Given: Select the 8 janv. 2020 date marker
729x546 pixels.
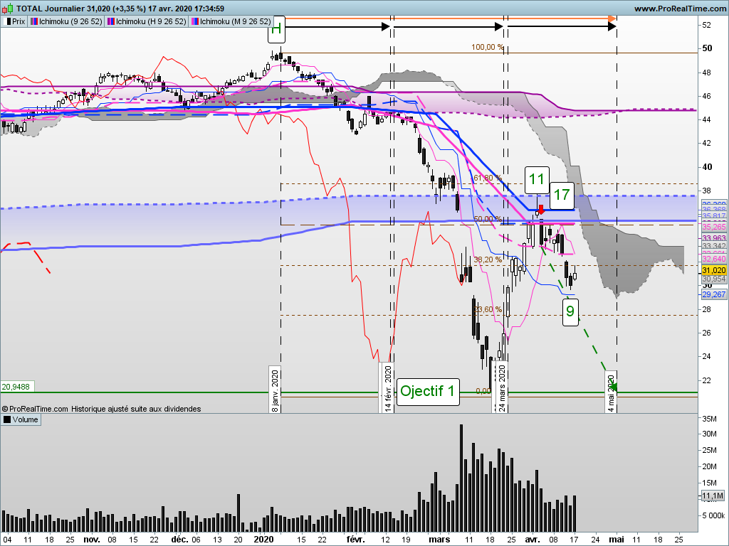Looking at the screenshot, I should tap(275, 389).
